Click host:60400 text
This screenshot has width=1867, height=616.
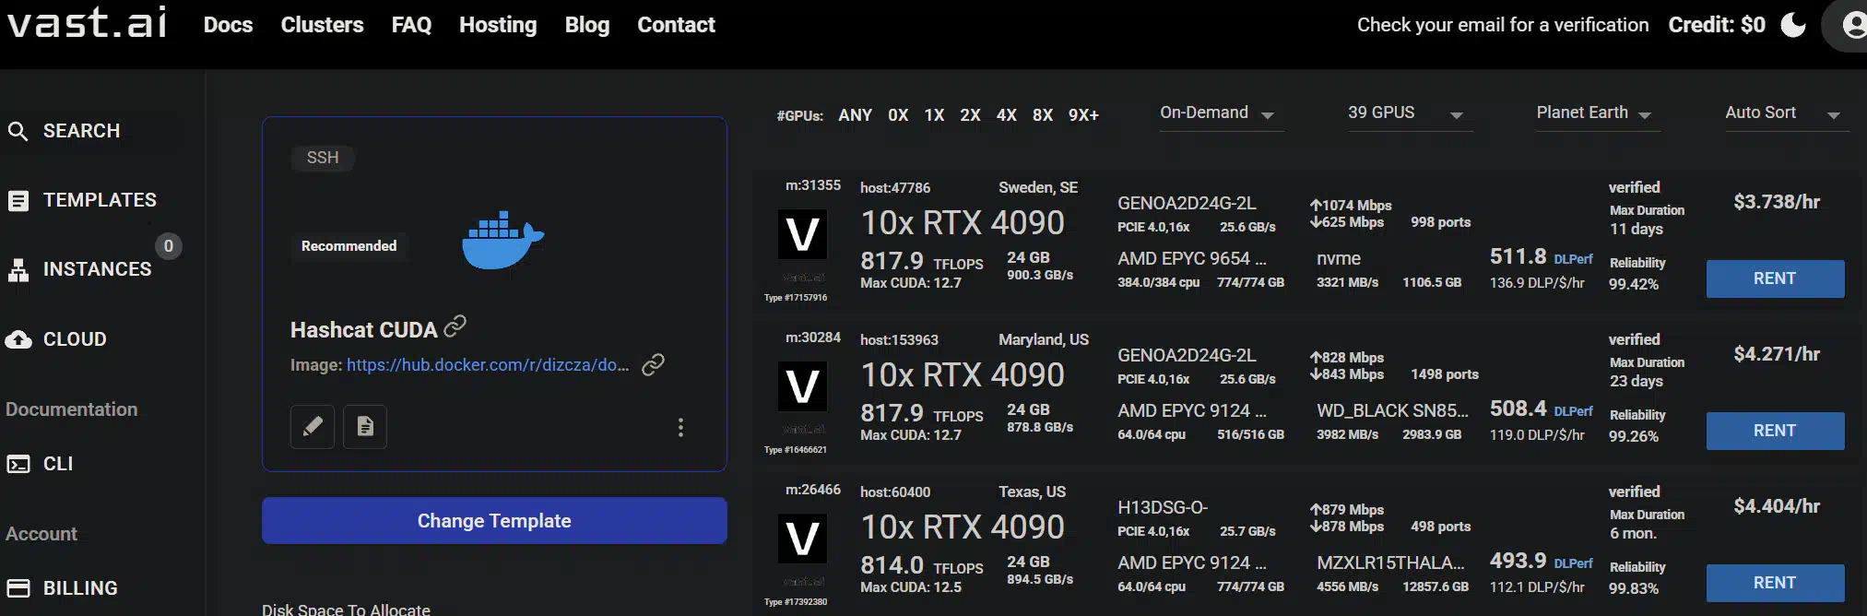click(x=895, y=492)
